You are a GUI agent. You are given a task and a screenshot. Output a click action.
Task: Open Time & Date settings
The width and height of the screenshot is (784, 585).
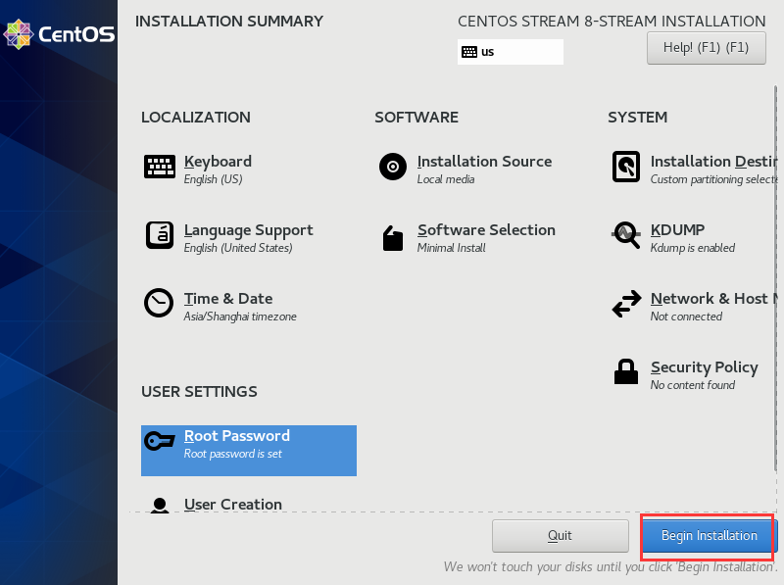click(228, 299)
